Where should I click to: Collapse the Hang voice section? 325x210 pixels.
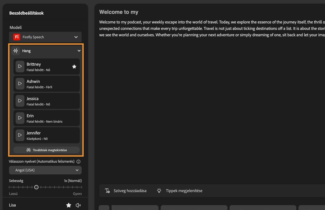click(x=79, y=51)
